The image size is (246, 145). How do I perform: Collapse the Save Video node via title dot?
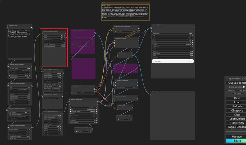coord(152,25)
